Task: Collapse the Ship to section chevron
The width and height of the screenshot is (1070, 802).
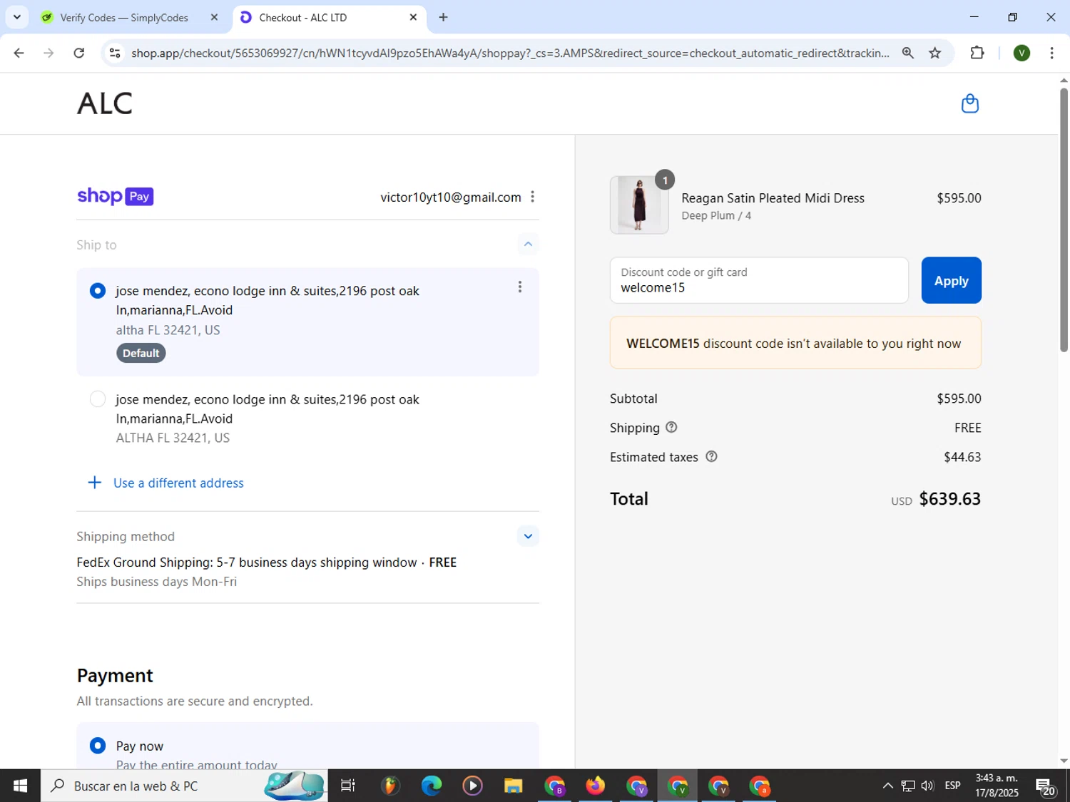Action: click(528, 244)
